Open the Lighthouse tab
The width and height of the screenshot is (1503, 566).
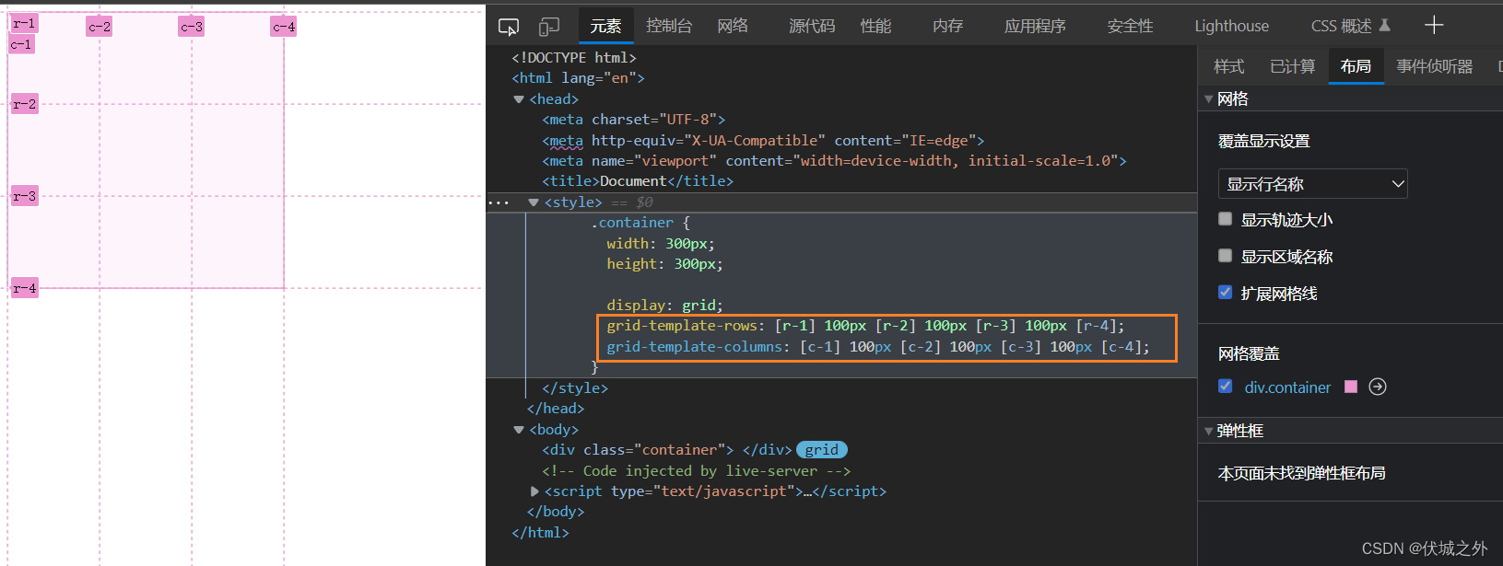tap(1231, 26)
